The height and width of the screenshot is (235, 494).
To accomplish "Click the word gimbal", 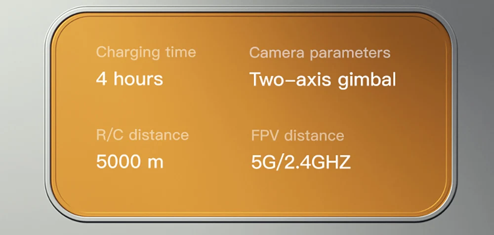I will (x=367, y=80).
